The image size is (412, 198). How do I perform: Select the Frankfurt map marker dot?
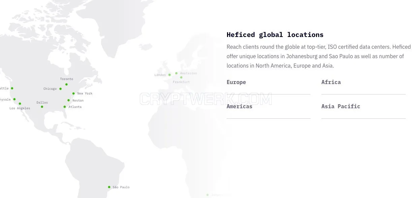coord(181,77)
